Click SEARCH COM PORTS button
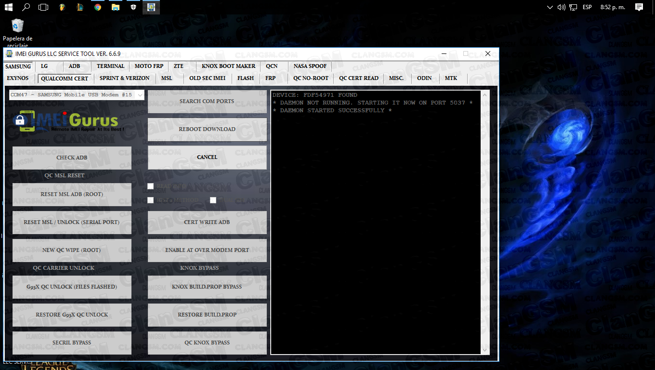This screenshot has width=655, height=370. (x=207, y=102)
